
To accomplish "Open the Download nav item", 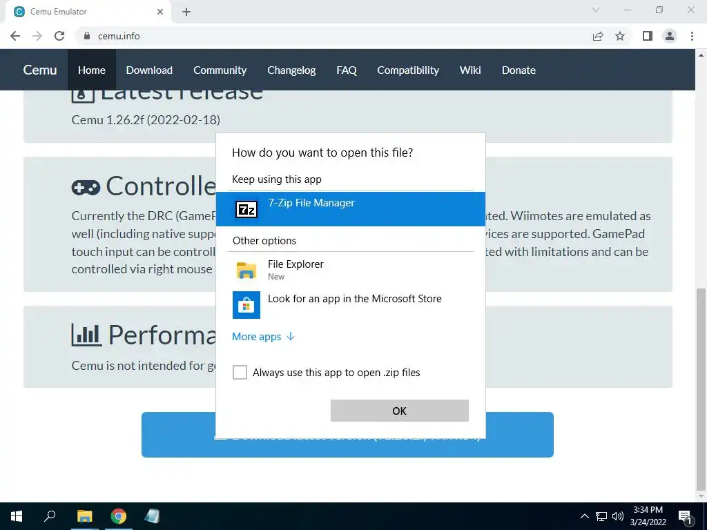I will 149,70.
